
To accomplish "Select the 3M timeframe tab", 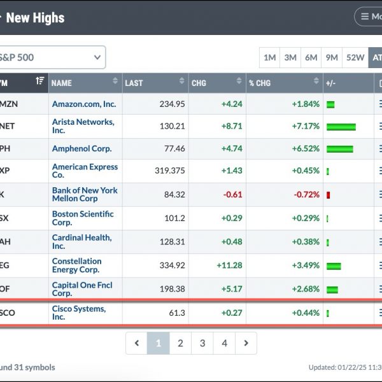I will click(290, 58).
